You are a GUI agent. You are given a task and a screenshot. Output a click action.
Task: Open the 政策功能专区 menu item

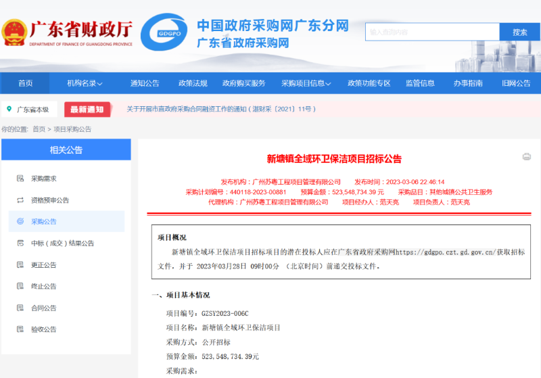369,83
